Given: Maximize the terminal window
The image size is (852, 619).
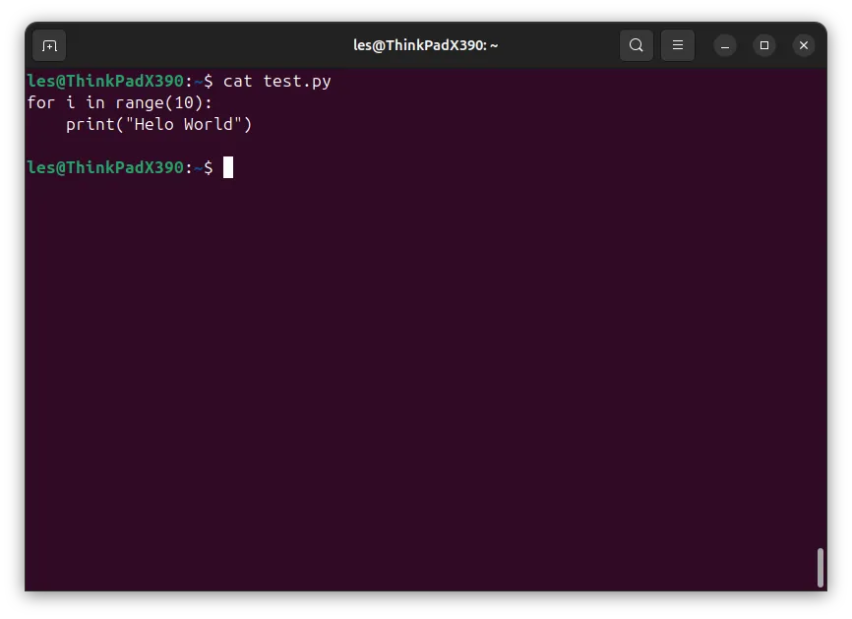Looking at the screenshot, I should 764,45.
